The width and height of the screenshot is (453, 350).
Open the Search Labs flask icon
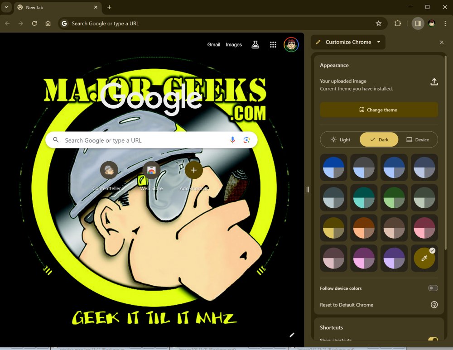click(x=255, y=44)
